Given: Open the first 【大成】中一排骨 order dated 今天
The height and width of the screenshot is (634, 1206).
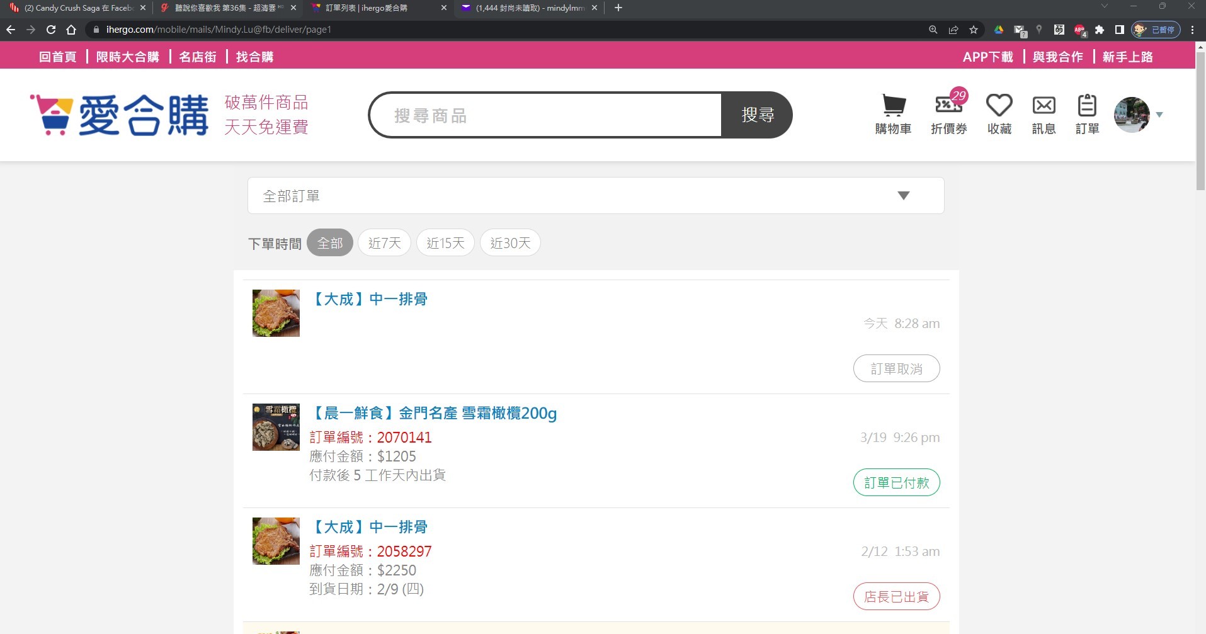Looking at the screenshot, I should click(x=370, y=299).
